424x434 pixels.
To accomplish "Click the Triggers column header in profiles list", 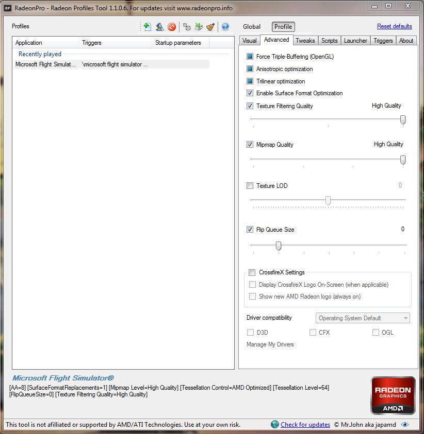I will pos(116,43).
